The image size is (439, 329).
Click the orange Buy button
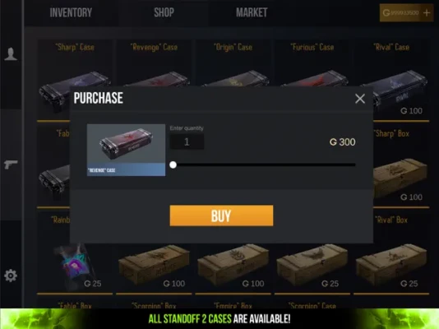click(221, 215)
